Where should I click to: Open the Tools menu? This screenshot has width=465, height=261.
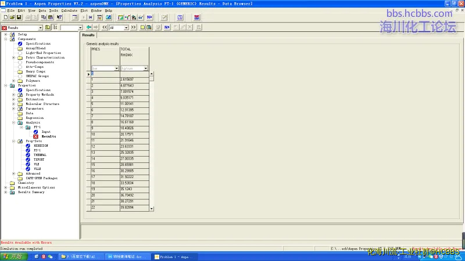coord(53,10)
